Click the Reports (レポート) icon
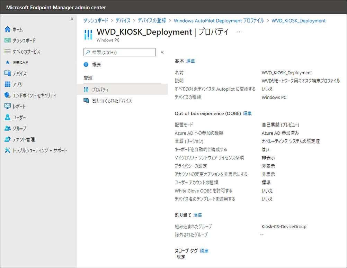347x268 pixels. (8, 106)
